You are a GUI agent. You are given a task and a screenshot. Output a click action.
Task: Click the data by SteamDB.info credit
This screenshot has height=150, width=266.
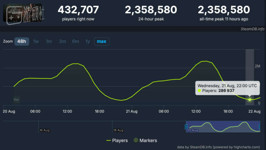coord(218,147)
